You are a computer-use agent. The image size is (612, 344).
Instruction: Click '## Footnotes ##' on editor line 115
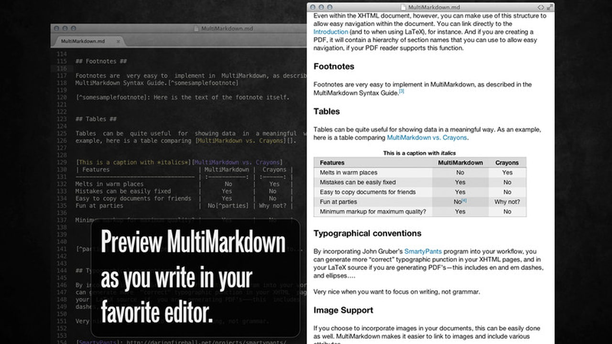coord(101,62)
